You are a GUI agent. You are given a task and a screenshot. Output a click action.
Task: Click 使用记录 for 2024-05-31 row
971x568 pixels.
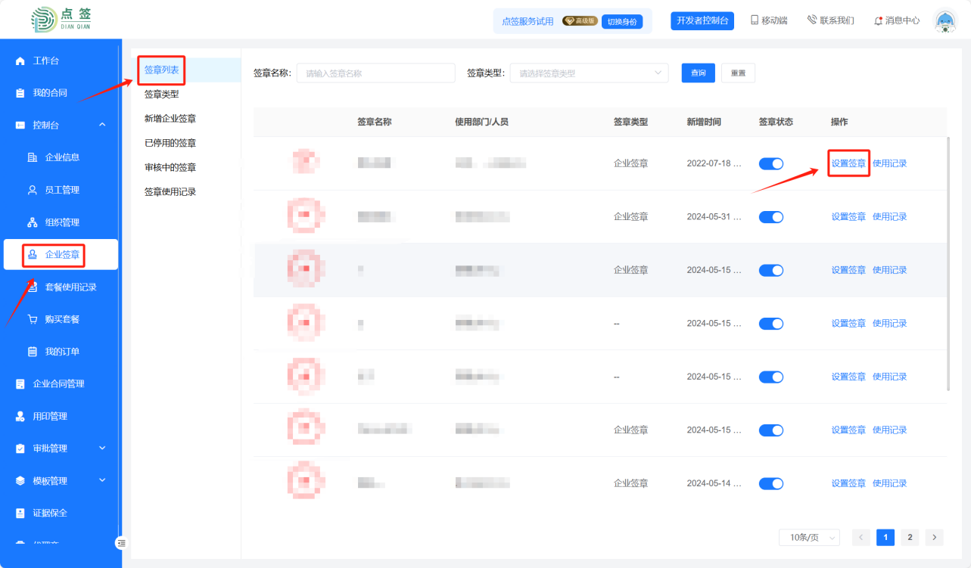889,217
